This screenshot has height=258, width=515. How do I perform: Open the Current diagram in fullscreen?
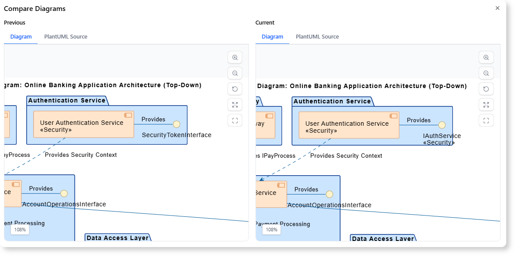pyautogui.click(x=486, y=120)
